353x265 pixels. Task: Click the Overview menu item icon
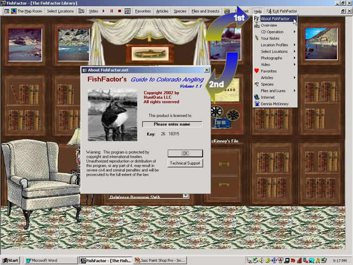[x=257, y=25]
